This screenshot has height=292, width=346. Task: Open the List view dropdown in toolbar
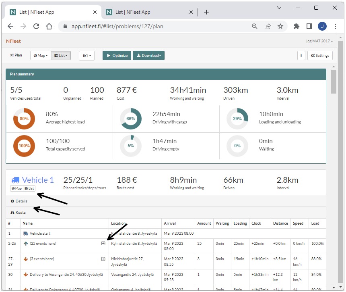pyautogui.click(x=61, y=56)
